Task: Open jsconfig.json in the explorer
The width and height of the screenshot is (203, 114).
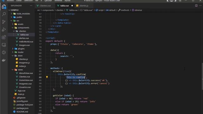Action: pos(22,101)
